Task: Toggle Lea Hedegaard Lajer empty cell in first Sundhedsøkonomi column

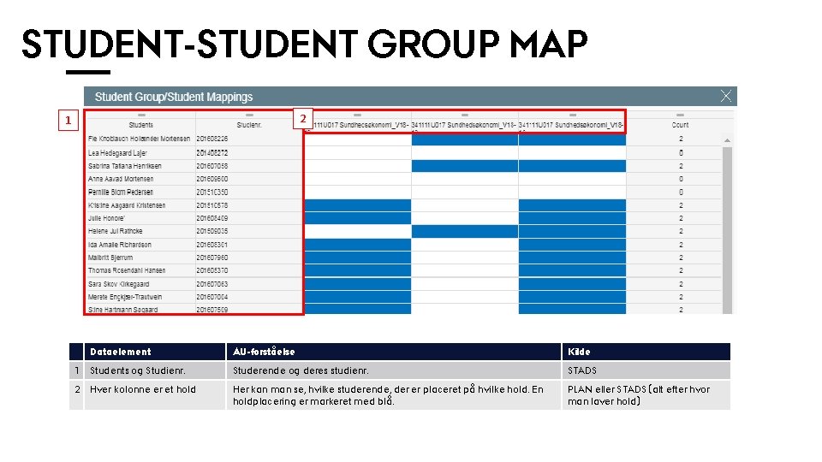Action: tap(358, 153)
